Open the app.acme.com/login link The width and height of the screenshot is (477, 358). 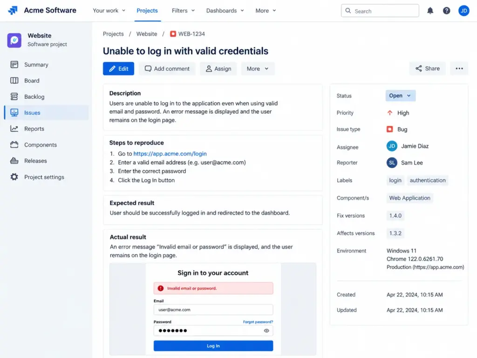tap(170, 154)
